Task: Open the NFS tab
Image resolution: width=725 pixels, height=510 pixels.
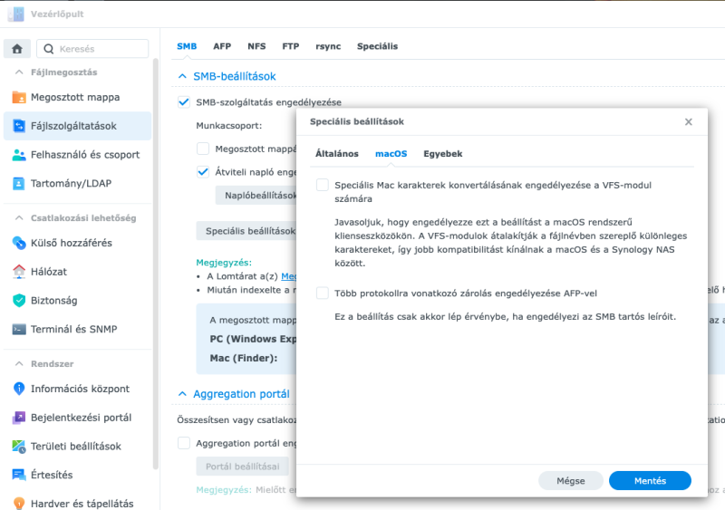Action: [x=256, y=46]
